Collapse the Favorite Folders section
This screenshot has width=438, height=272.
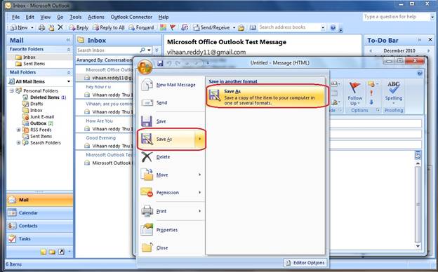point(69,49)
